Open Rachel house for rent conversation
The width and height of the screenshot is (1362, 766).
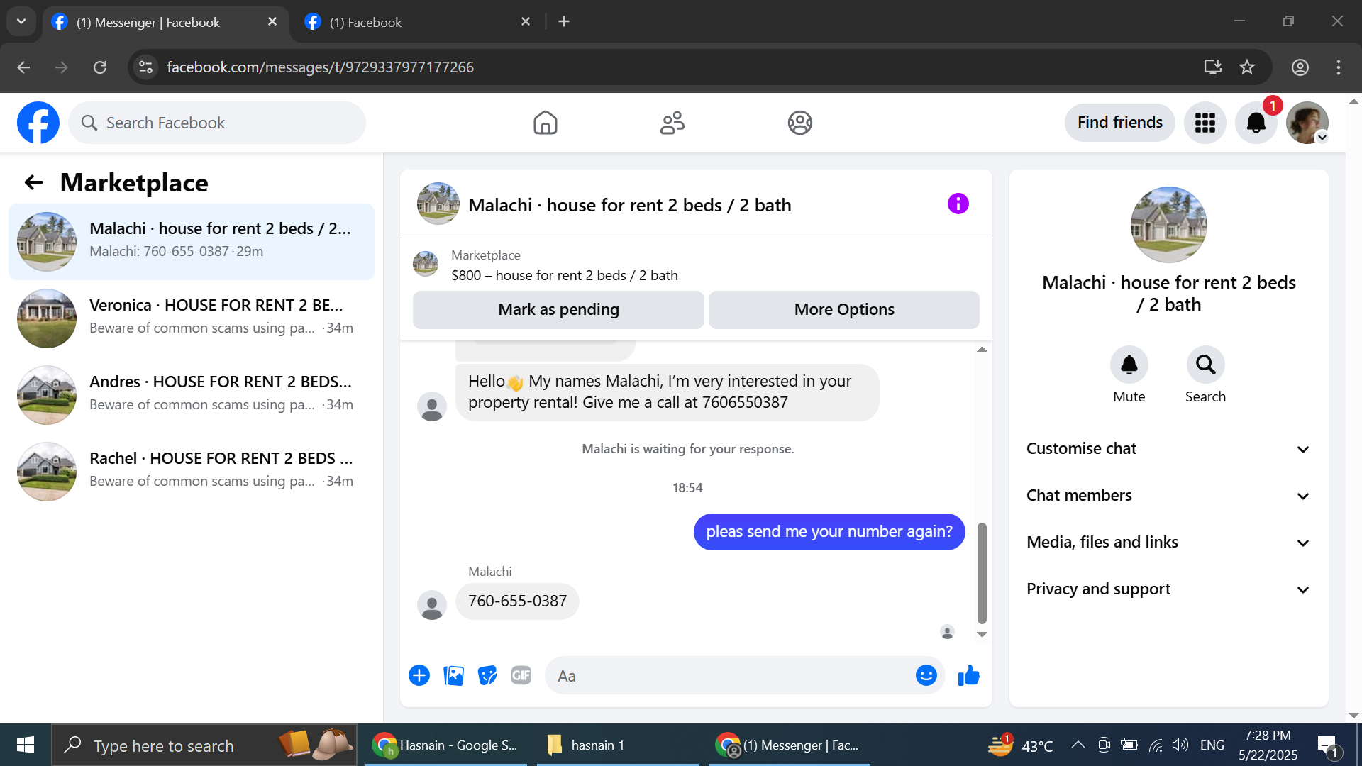pos(192,471)
